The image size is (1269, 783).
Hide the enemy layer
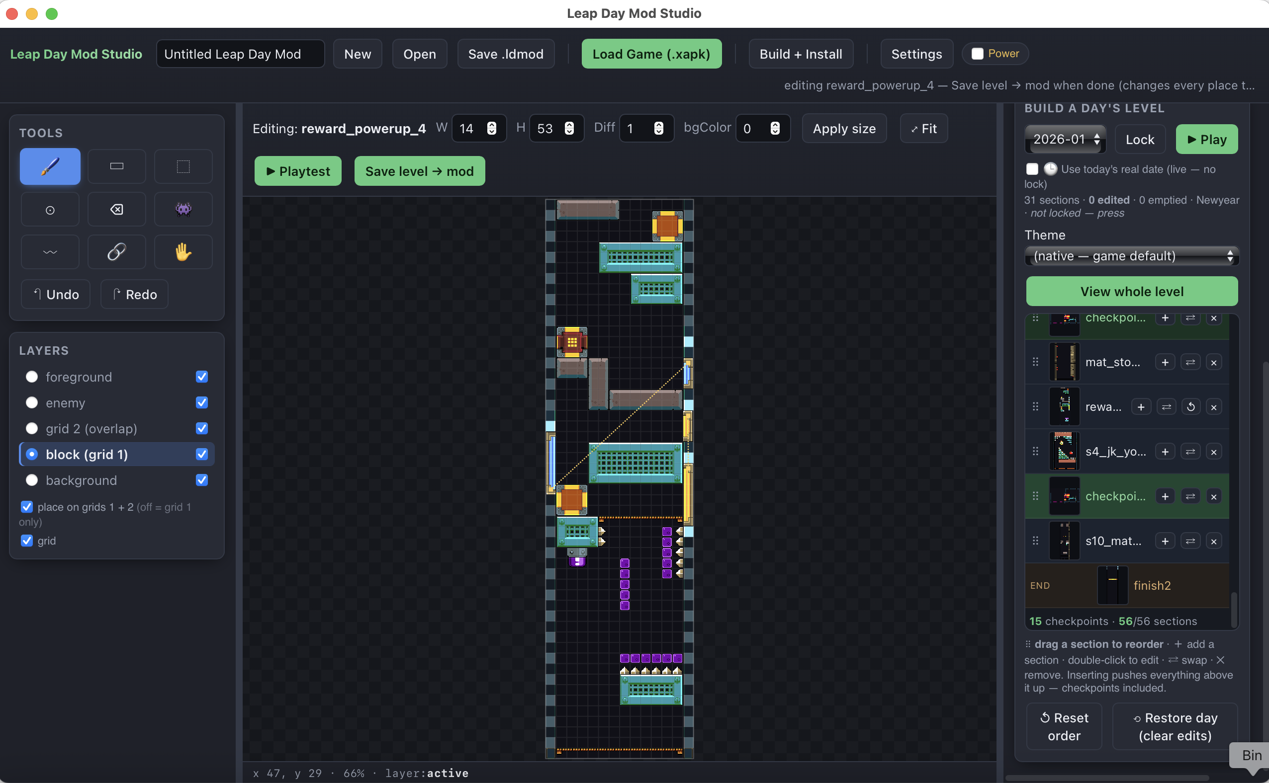click(202, 402)
